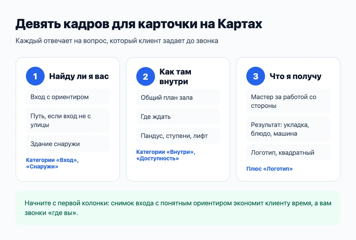
Task: Click the blue circle numbered 1
Action: tap(35, 76)
